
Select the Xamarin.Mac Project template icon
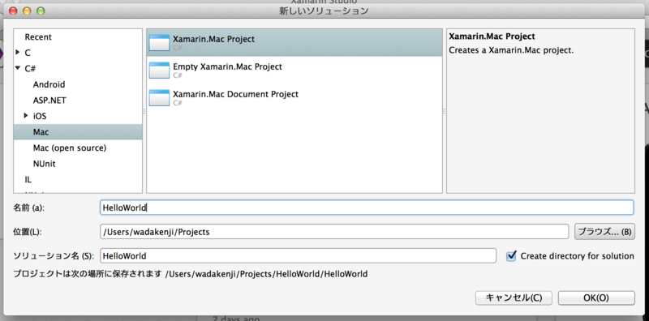[159, 43]
